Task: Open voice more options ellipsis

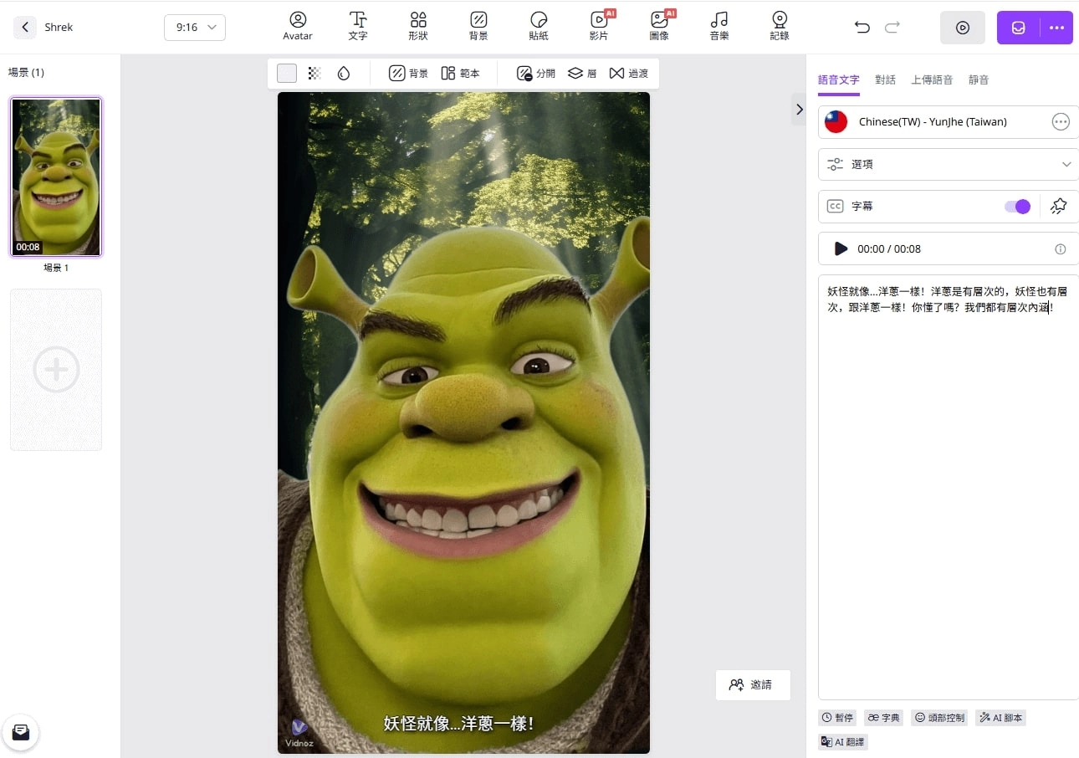Action: coord(1061,122)
